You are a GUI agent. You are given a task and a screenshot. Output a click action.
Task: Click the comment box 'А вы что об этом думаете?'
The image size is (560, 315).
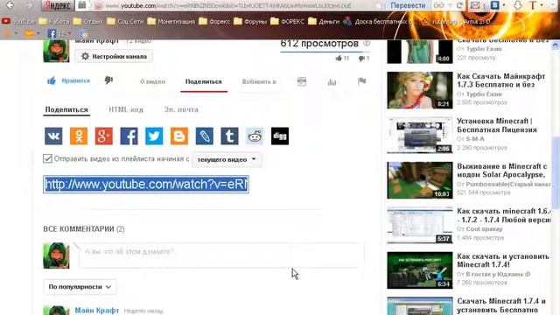coord(221,255)
